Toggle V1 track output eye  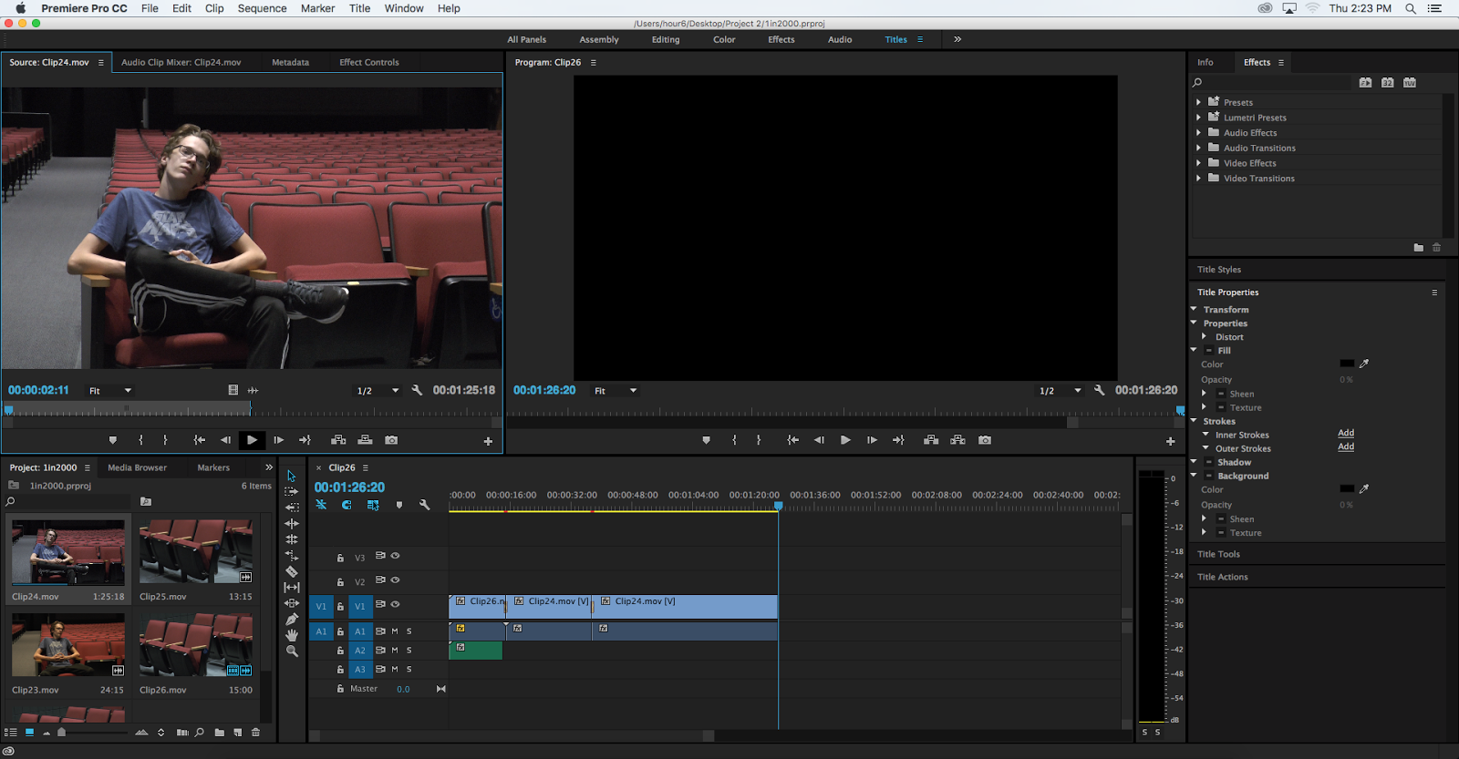point(395,604)
